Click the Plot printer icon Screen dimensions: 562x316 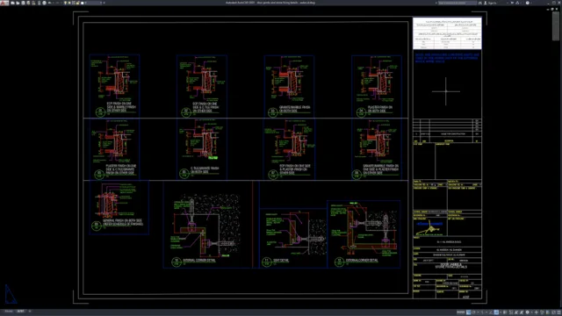pos(39,3)
